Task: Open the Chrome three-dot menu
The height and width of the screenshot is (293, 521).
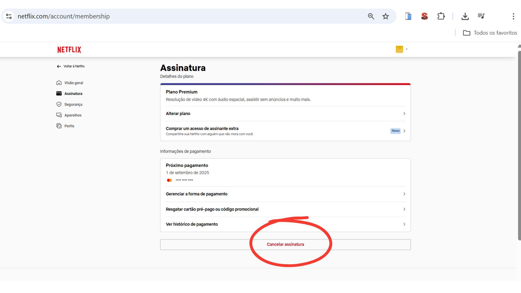Action: pos(513,16)
